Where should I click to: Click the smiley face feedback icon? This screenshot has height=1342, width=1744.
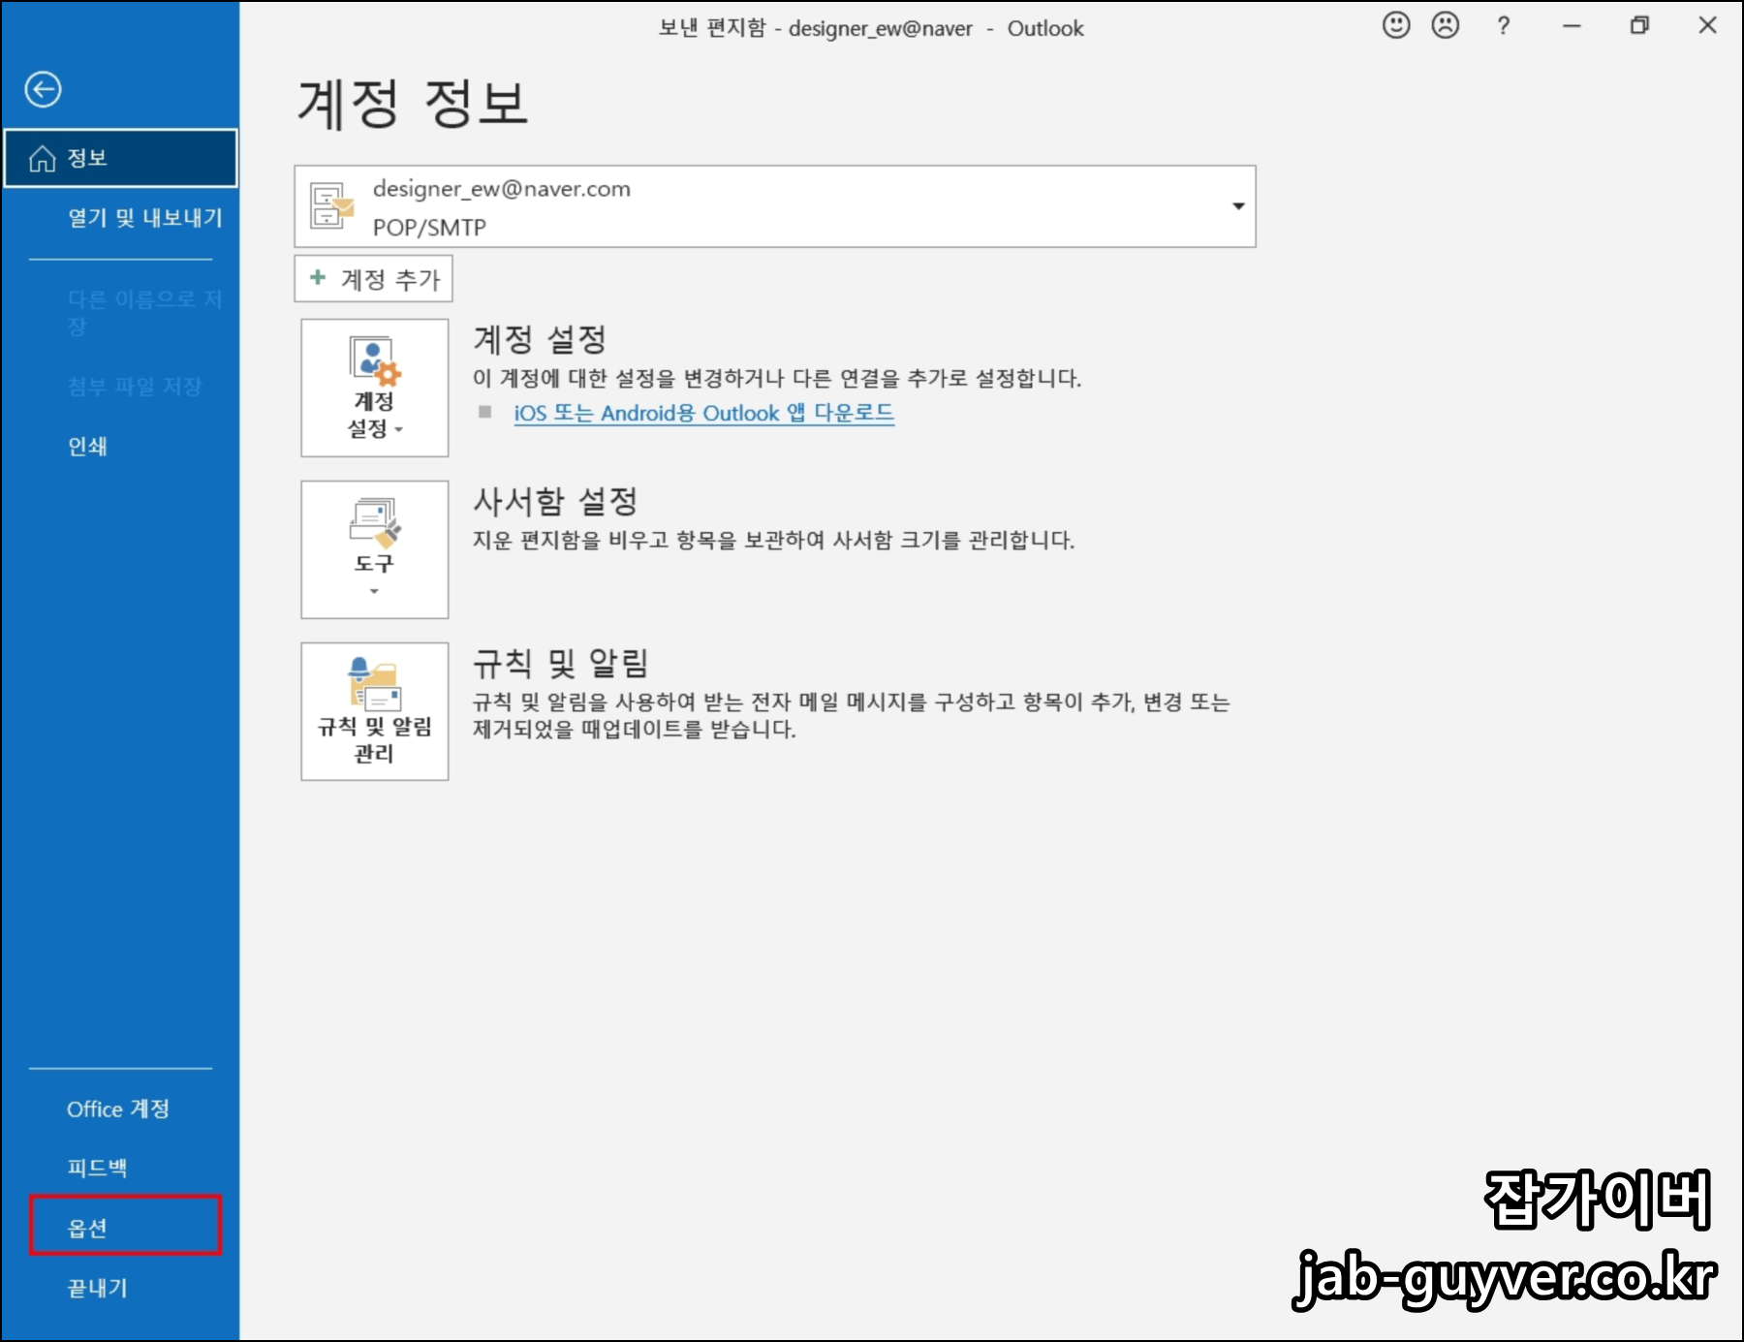[1395, 25]
